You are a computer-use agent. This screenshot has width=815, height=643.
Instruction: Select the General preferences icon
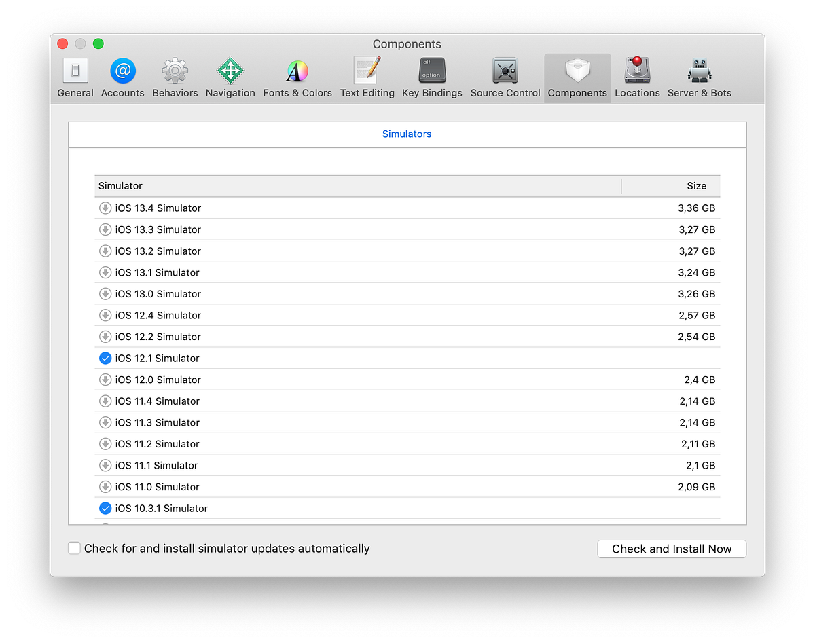pyautogui.click(x=75, y=75)
